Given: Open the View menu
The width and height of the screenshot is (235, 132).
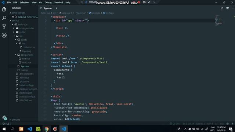Looking at the screenshot, I should click(x=34, y=3).
